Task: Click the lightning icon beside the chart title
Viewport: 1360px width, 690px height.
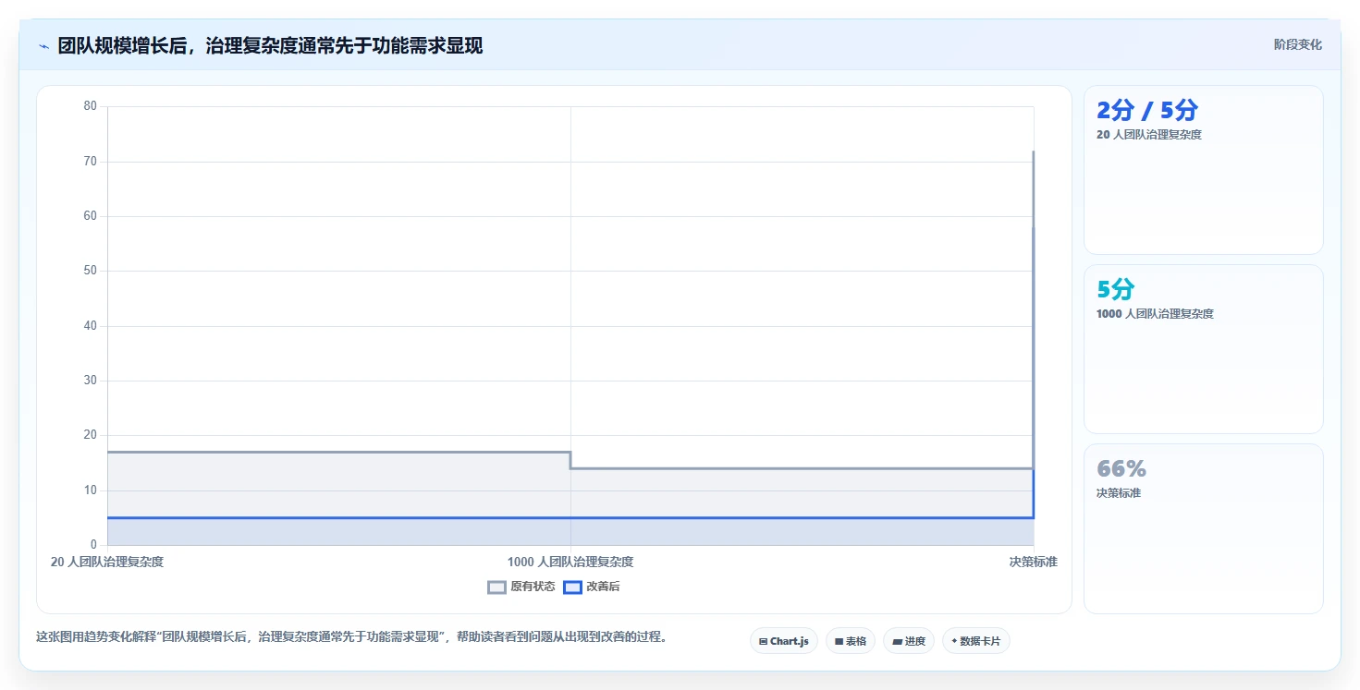Action: tap(43, 45)
